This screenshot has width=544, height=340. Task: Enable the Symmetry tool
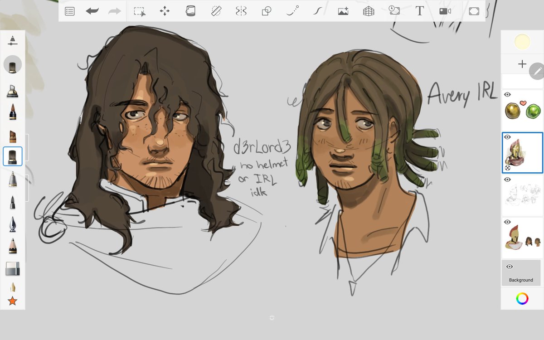[241, 11]
